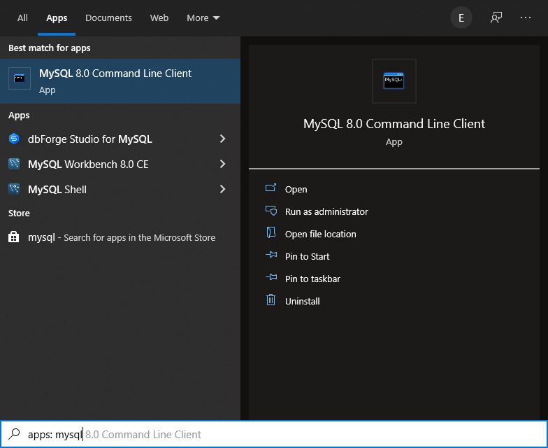This screenshot has height=448, width=548.
Task: Click the Pin to taskbar pushpin icon
Action: pyautogui.click(x=271, y=277)
